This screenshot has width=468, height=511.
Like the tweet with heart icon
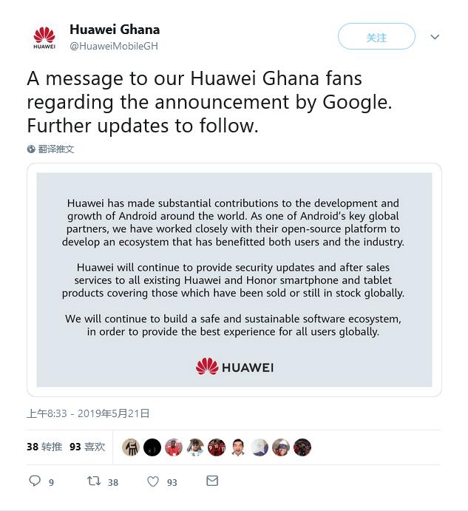pyautogui.click(x=153, y=481)
